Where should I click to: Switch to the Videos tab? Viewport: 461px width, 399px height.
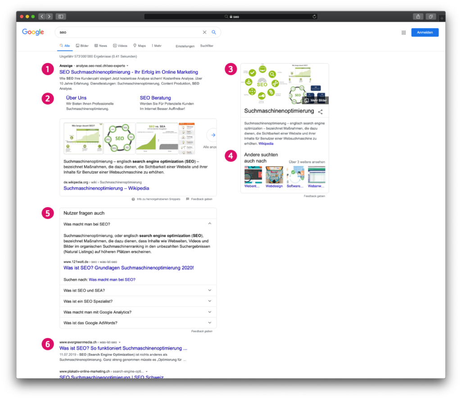click(120, 46)
